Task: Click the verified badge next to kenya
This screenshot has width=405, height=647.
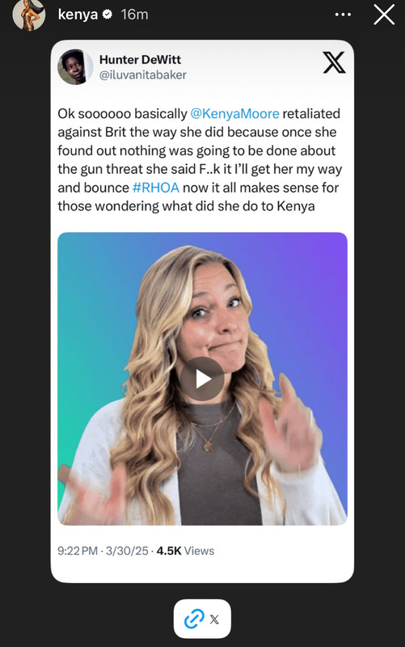Action: click(x=108, y=15)
